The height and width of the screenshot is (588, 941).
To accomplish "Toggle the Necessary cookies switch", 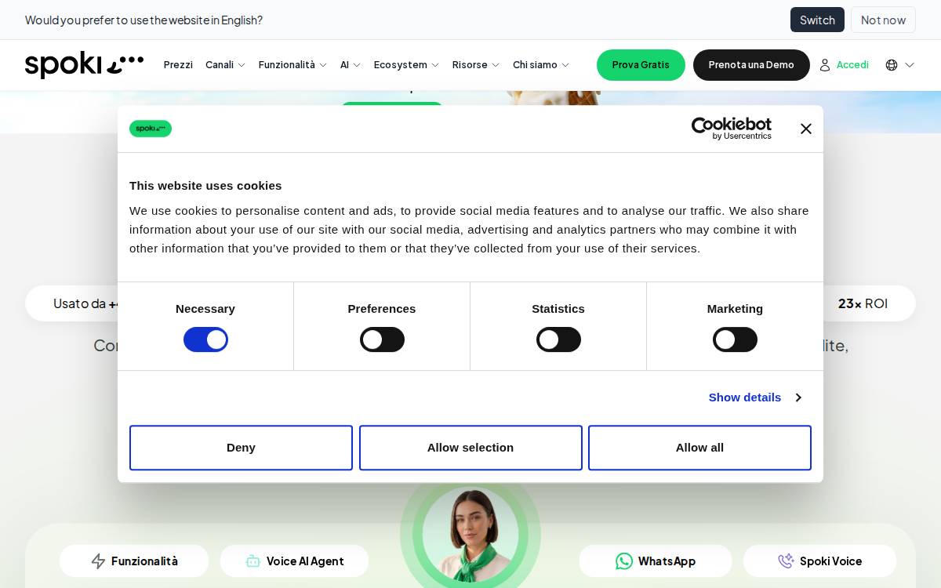I will 205,339.
